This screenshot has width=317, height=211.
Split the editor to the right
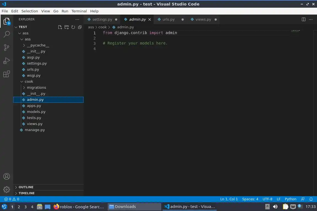[x=304, y=20]
